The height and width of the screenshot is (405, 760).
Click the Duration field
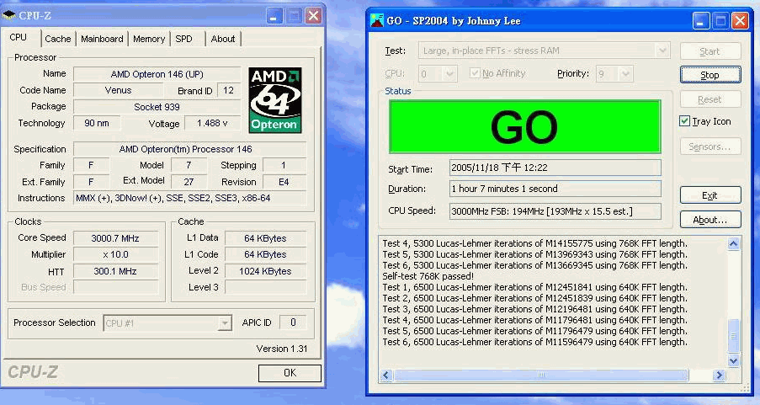pyautogui.click(x=555, y=189)
